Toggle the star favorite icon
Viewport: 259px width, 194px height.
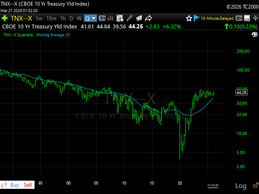click(x=189, y=18)
